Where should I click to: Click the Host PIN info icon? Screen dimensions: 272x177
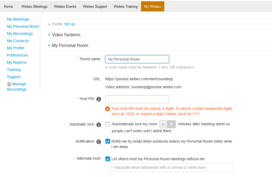99,99
